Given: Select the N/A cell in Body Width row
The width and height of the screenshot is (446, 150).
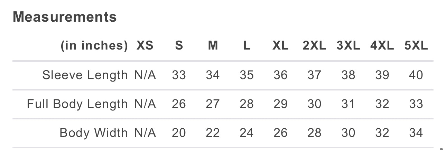Looking at the screenshot, I should pos(145,132).
